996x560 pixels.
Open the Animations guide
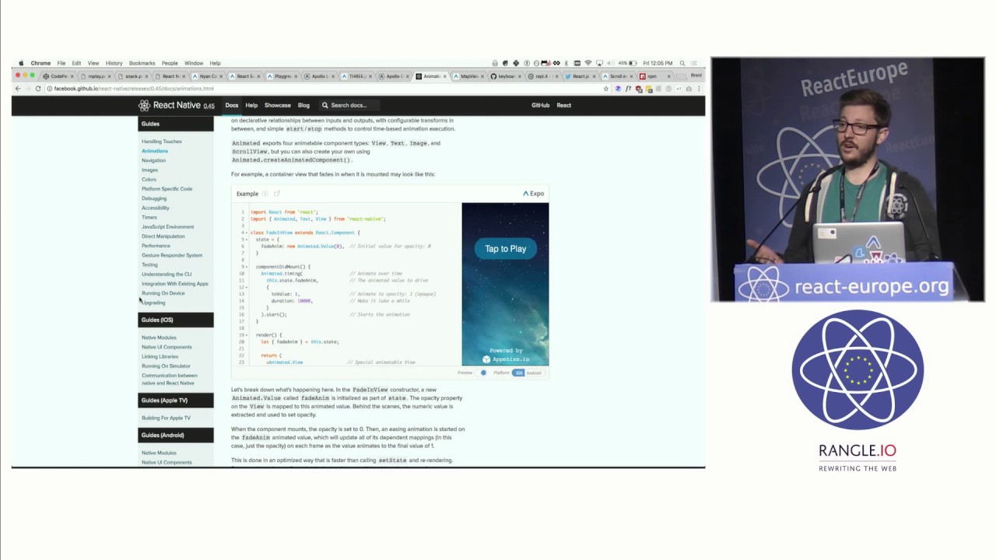(x=155, y=151)
